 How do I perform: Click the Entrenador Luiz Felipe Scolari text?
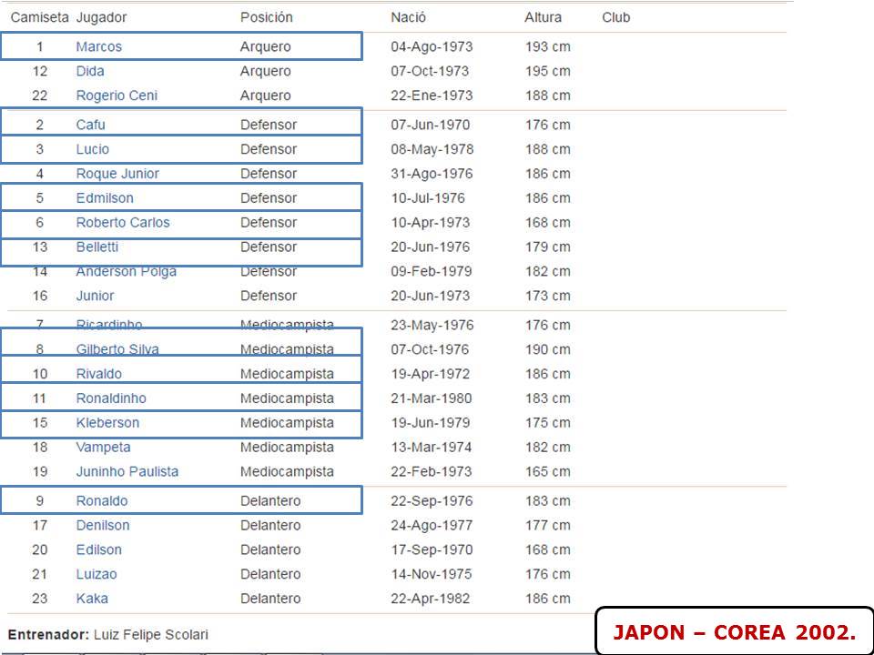108,634
